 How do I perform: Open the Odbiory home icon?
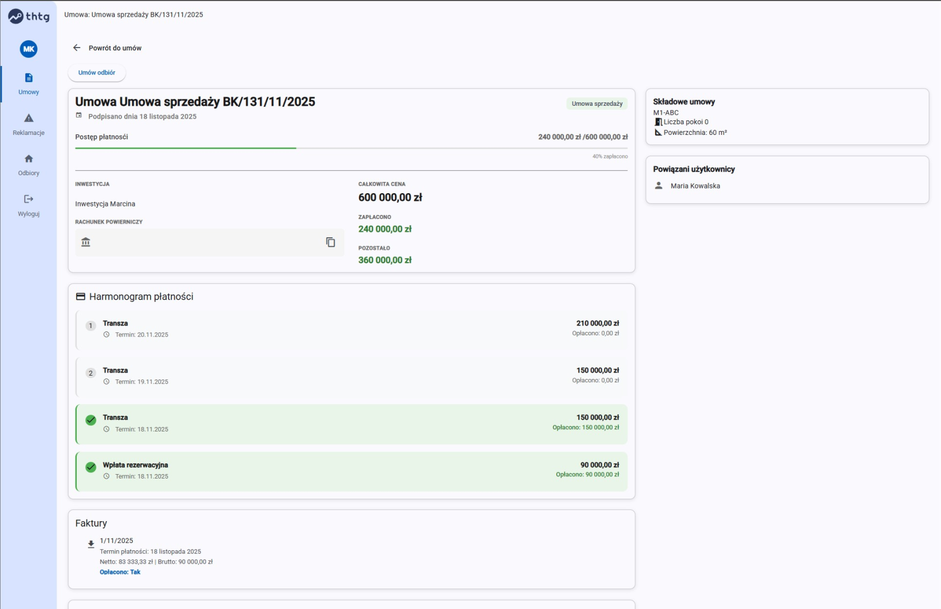coord(29,158)
